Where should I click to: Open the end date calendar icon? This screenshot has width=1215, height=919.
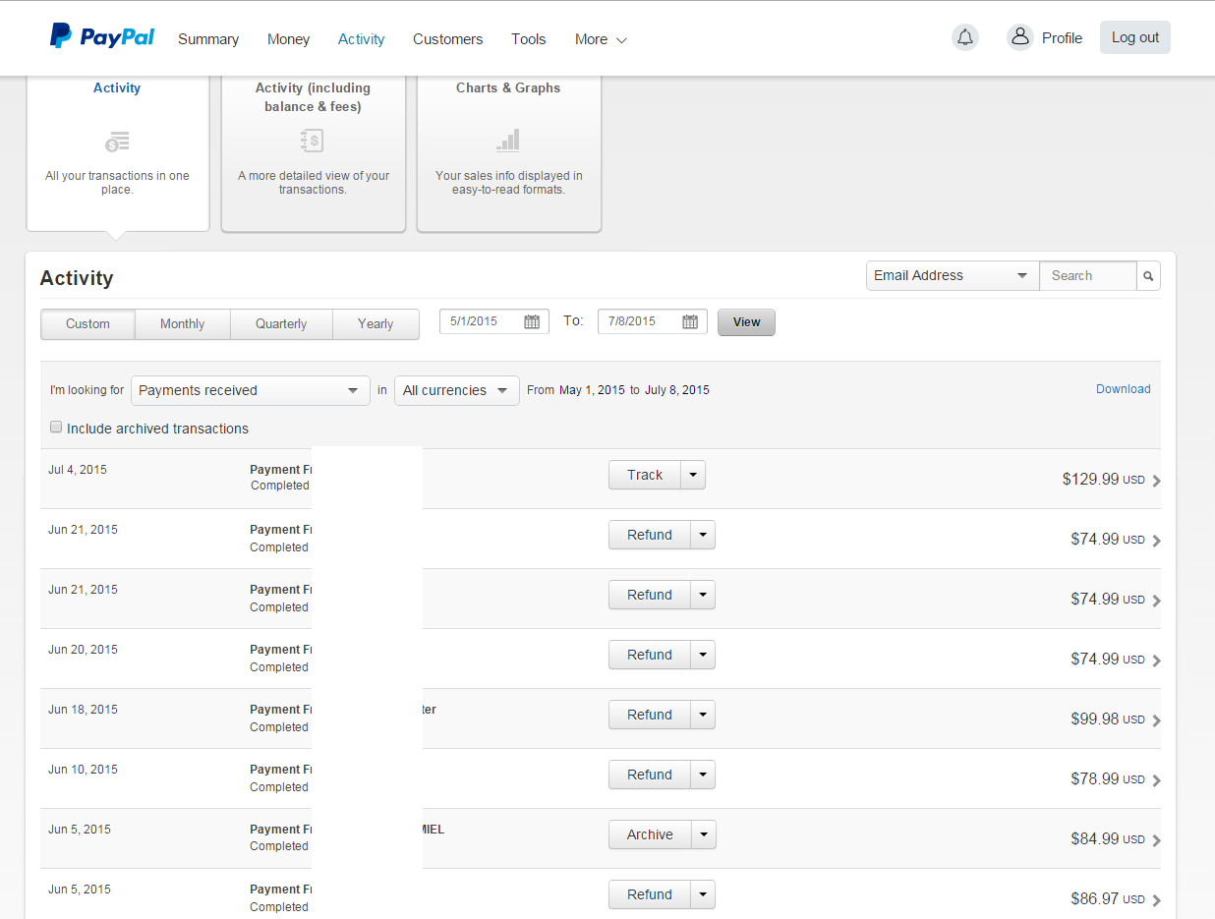click(690, 321)
